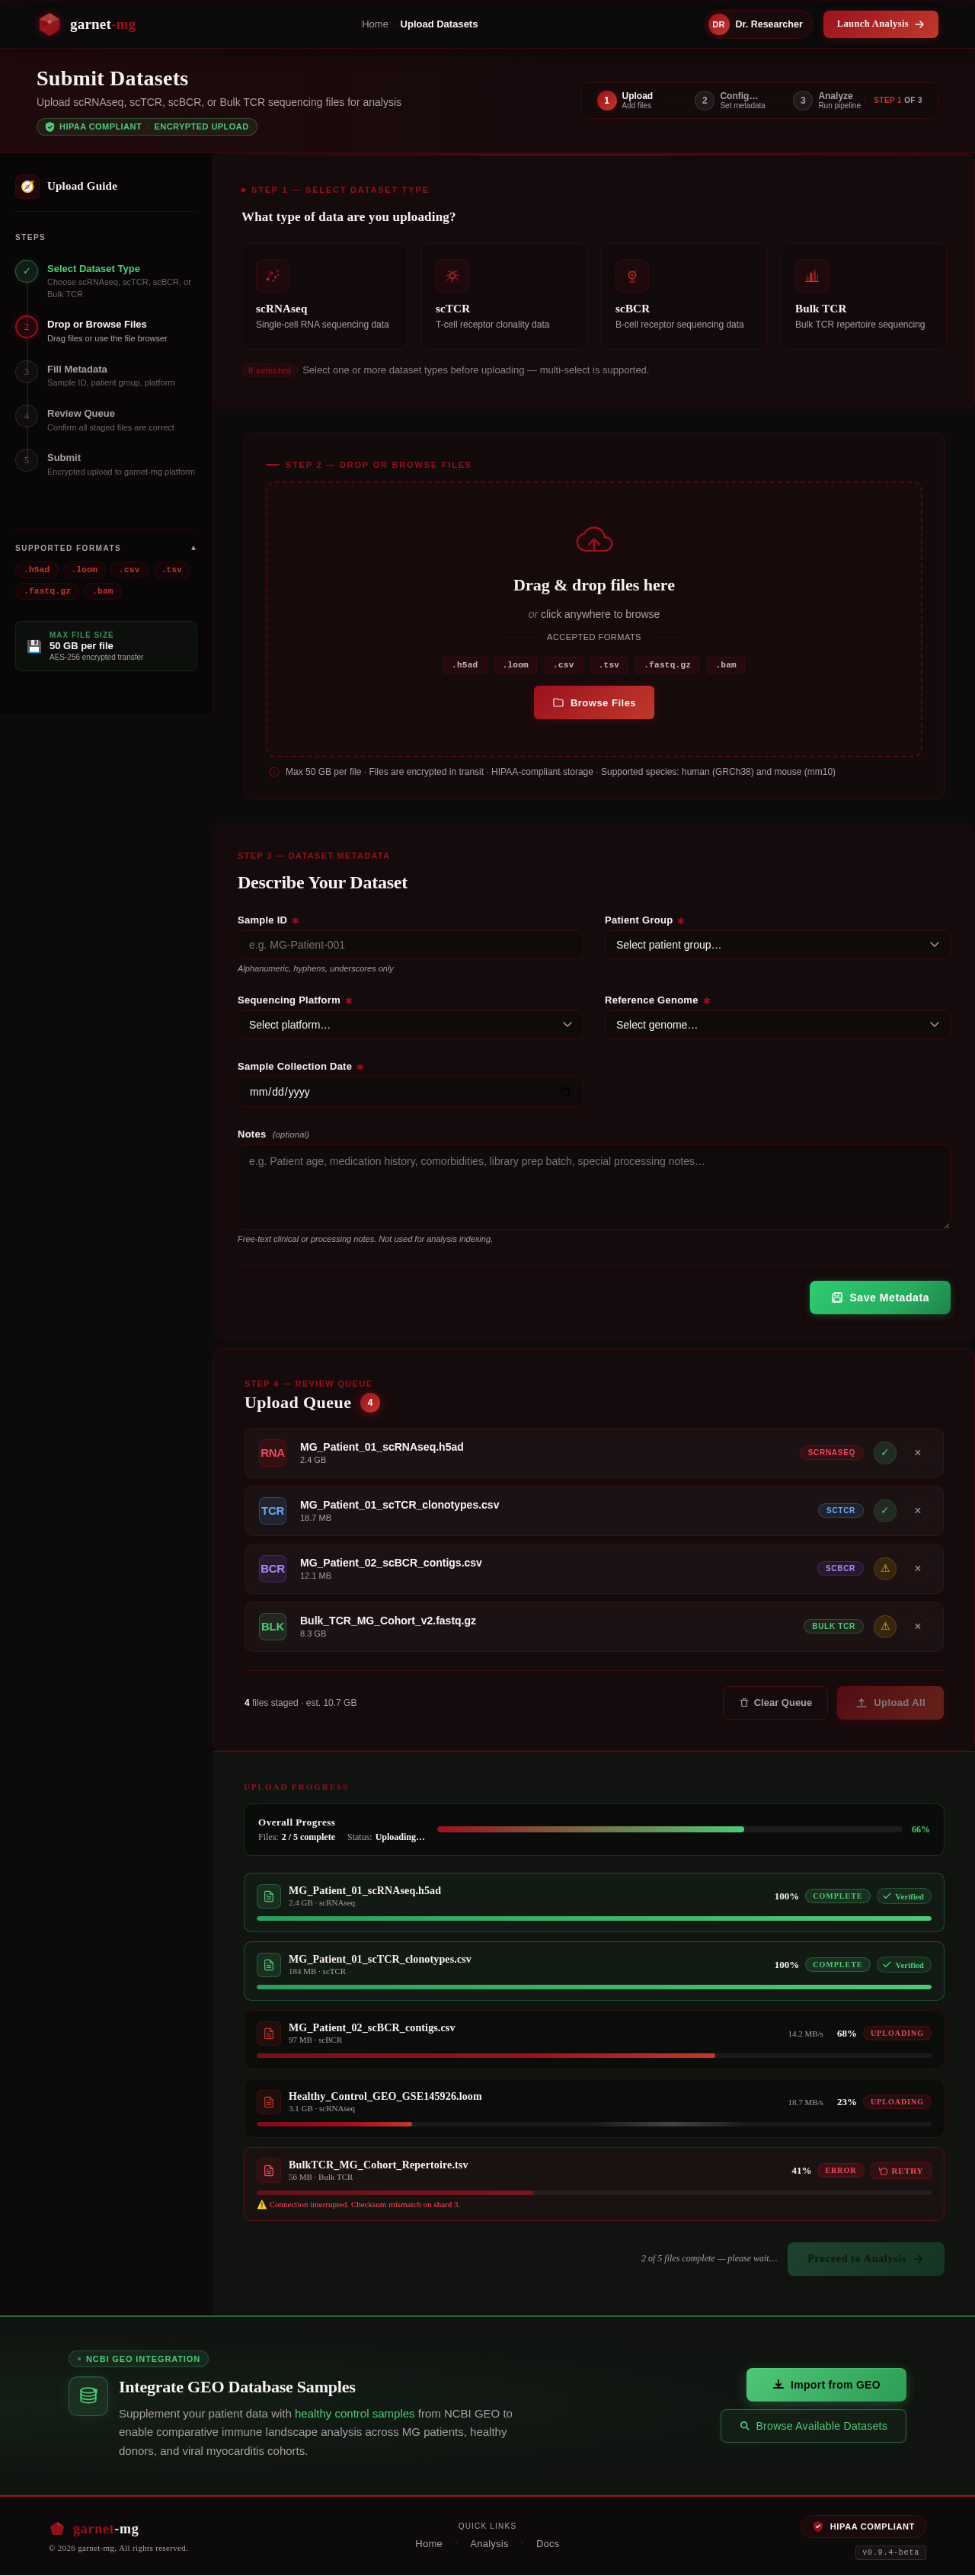975x2576 pixels.
Task: Click Browse Files button
Action: (x=594, y=702)
